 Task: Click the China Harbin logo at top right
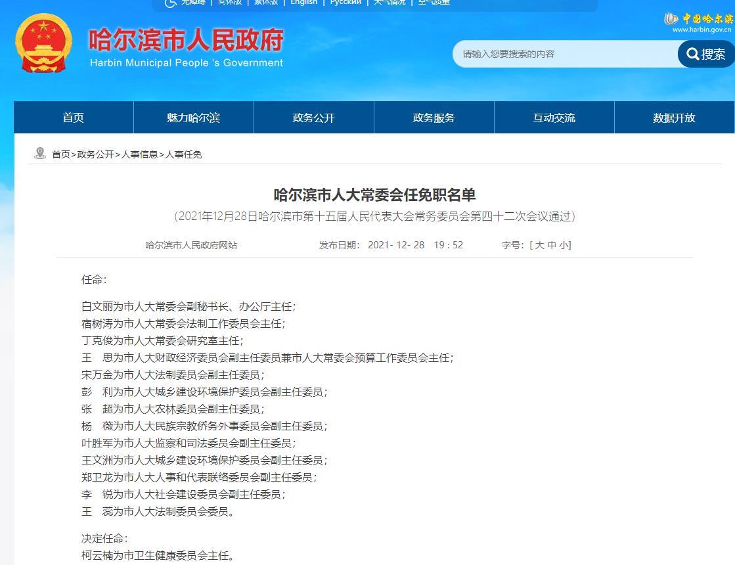[x=697, y=22]
